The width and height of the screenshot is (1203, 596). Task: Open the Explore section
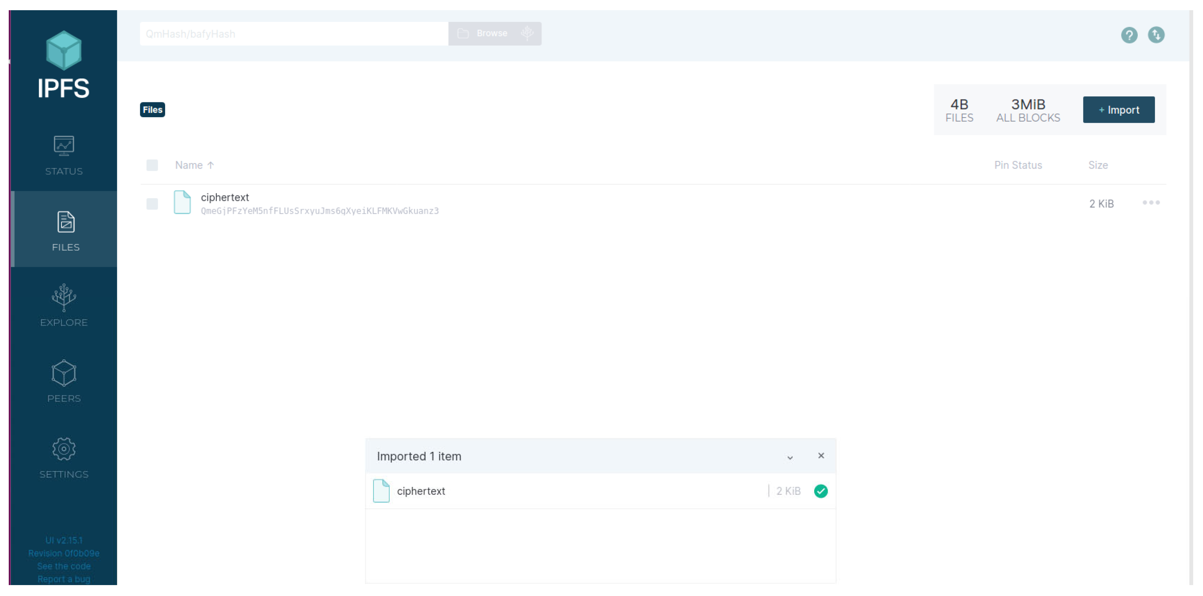64,306
